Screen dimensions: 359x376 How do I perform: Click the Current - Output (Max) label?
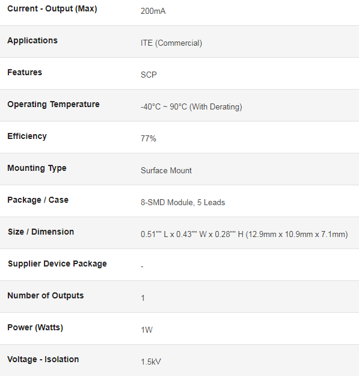pos(52,8)
